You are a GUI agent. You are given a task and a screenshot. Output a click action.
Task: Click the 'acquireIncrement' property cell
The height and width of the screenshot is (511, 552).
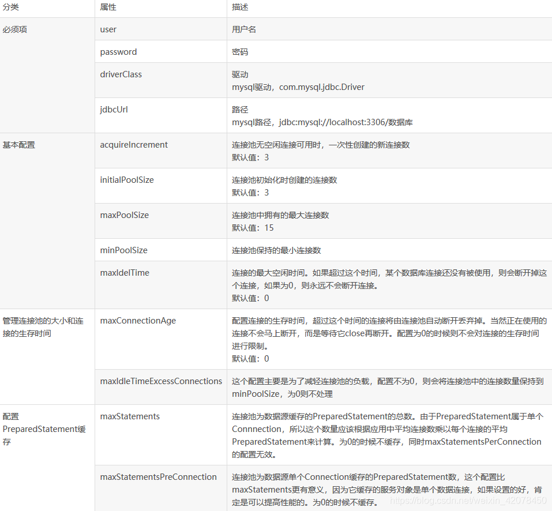(x=161, y=151)
